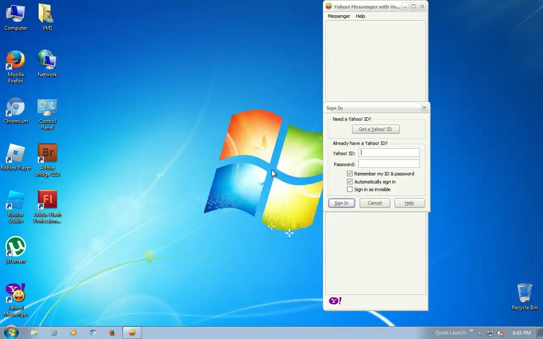This screenshot has width=543, height=339.
Task: Click the smiley icon in Messenger title bar
Action: (328, 6)
